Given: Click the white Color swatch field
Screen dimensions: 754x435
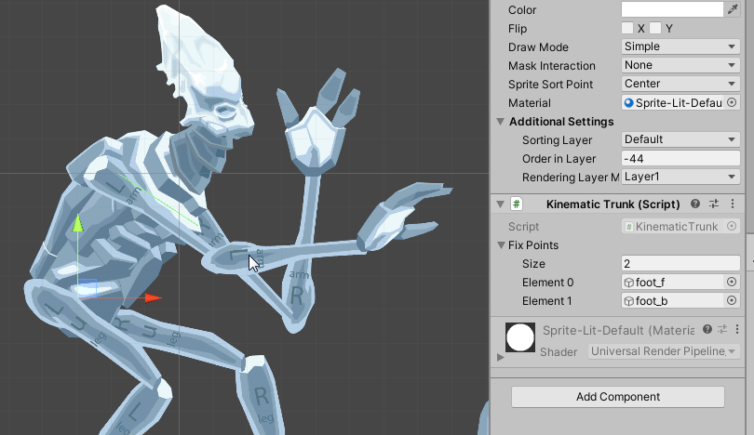Looking at the screenshot, I should point(672,9).
